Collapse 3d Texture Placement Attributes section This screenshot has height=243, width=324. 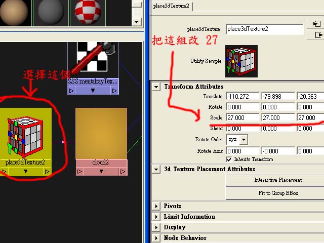156,170
